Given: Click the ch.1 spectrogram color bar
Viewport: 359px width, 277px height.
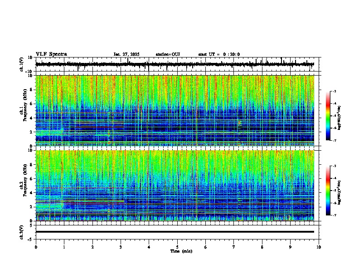Looking at the screenshot, I should pos(328,116).
